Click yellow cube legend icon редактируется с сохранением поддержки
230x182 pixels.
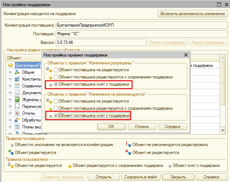coord(70,166)
